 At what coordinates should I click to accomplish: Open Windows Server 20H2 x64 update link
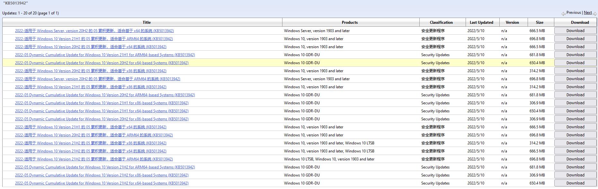tap(94, 31)
